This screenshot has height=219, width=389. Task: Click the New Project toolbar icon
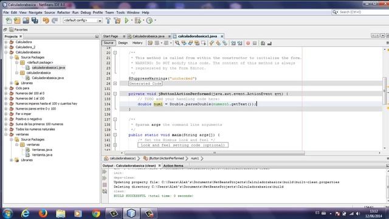click(17, 21)
